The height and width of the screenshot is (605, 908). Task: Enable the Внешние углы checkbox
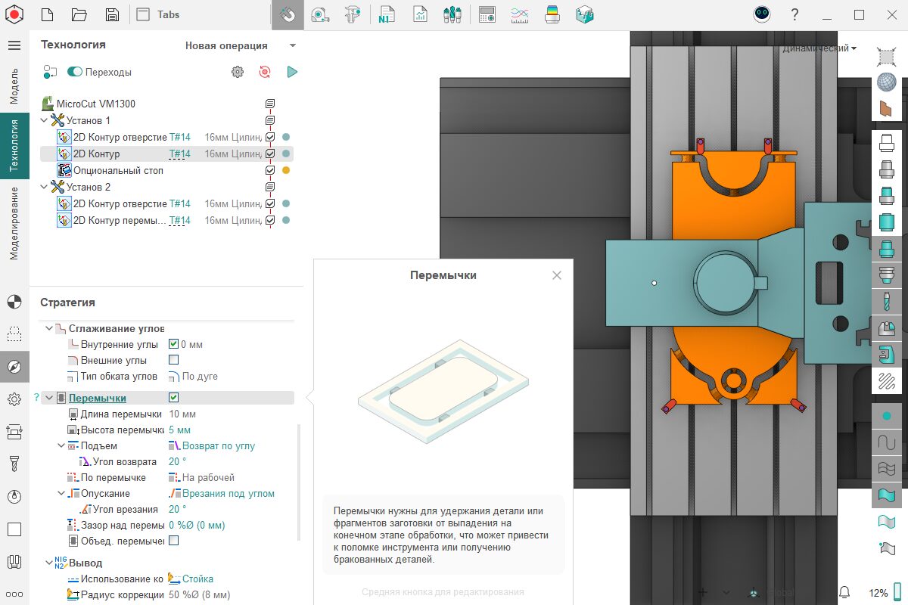(x=173, y=360)
